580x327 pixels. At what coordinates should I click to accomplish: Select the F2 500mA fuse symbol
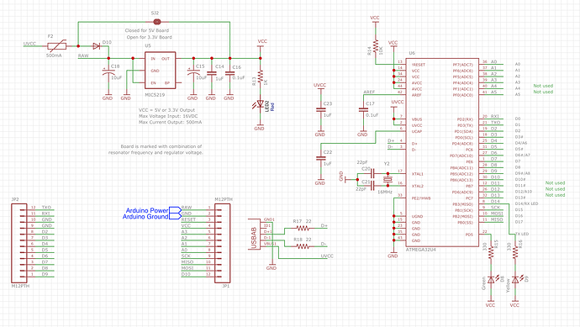point(56,46)
